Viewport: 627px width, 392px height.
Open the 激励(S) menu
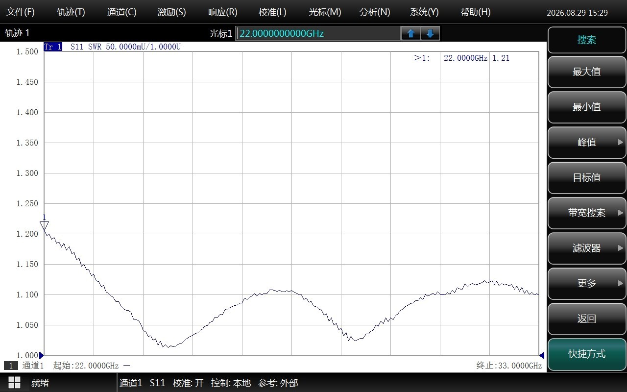coord(172,12)
